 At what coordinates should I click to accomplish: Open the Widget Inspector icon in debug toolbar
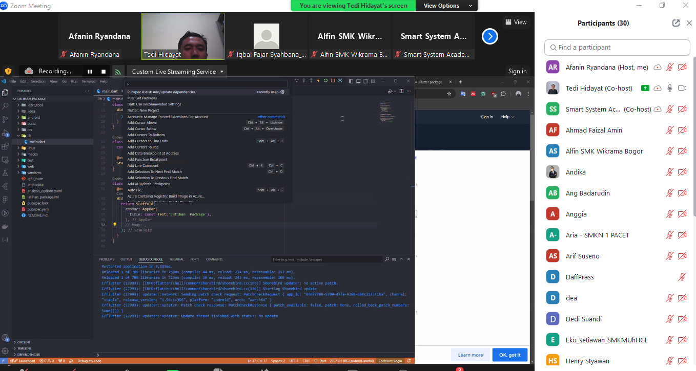click(x=340, y=80)
